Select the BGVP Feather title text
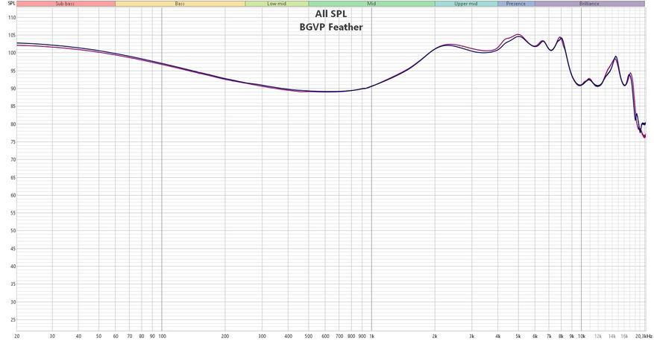Viewport: 654px width, 341px height. pyautogui.click(x=331, y=27)
